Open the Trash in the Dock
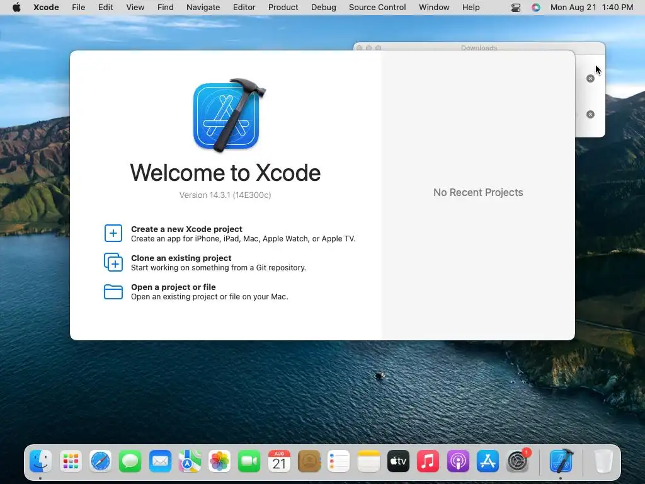645x484 pixels. (603, 461)
